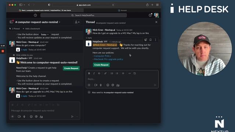
Task: Toggle Aa formatting in channel composer
Action: pyautogui.click(x=41, y=117)
